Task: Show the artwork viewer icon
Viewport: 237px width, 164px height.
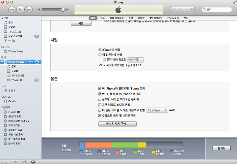Action: [33, 162]
